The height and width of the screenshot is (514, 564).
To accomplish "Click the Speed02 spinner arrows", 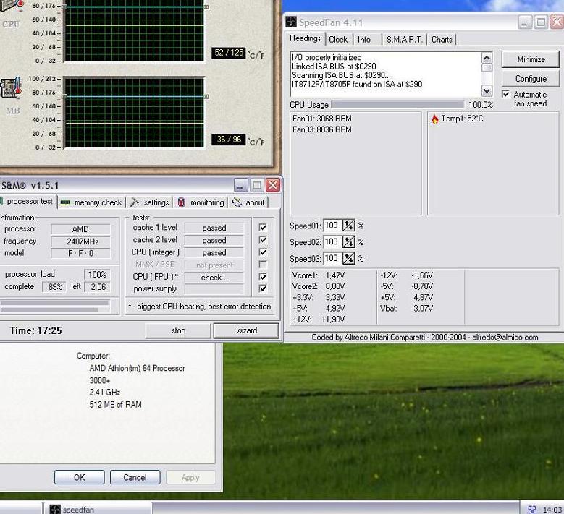I will pyautogui.click(x=349, y=242).
